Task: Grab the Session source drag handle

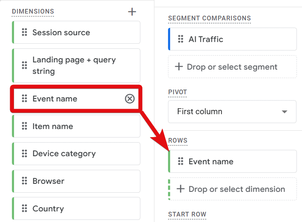Action: (x=25, y=32)
